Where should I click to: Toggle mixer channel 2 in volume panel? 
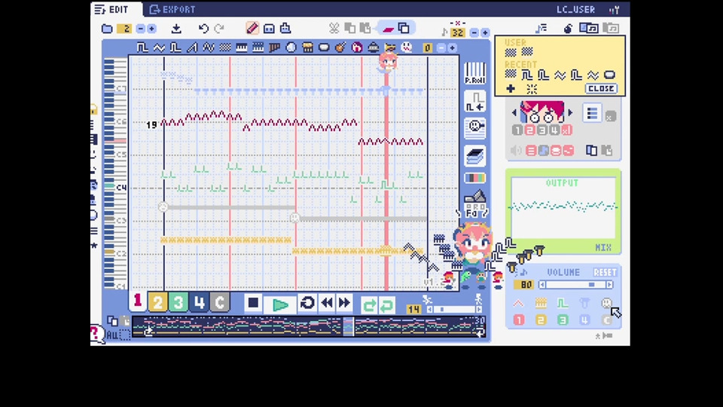click(541, 320)
